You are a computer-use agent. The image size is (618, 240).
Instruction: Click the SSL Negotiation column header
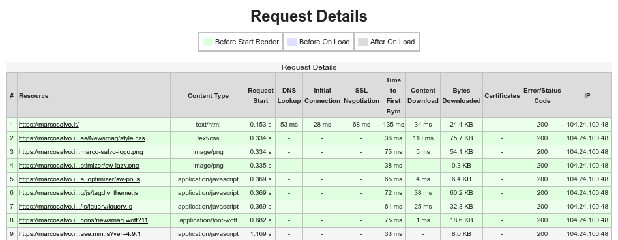click(361, 96)
